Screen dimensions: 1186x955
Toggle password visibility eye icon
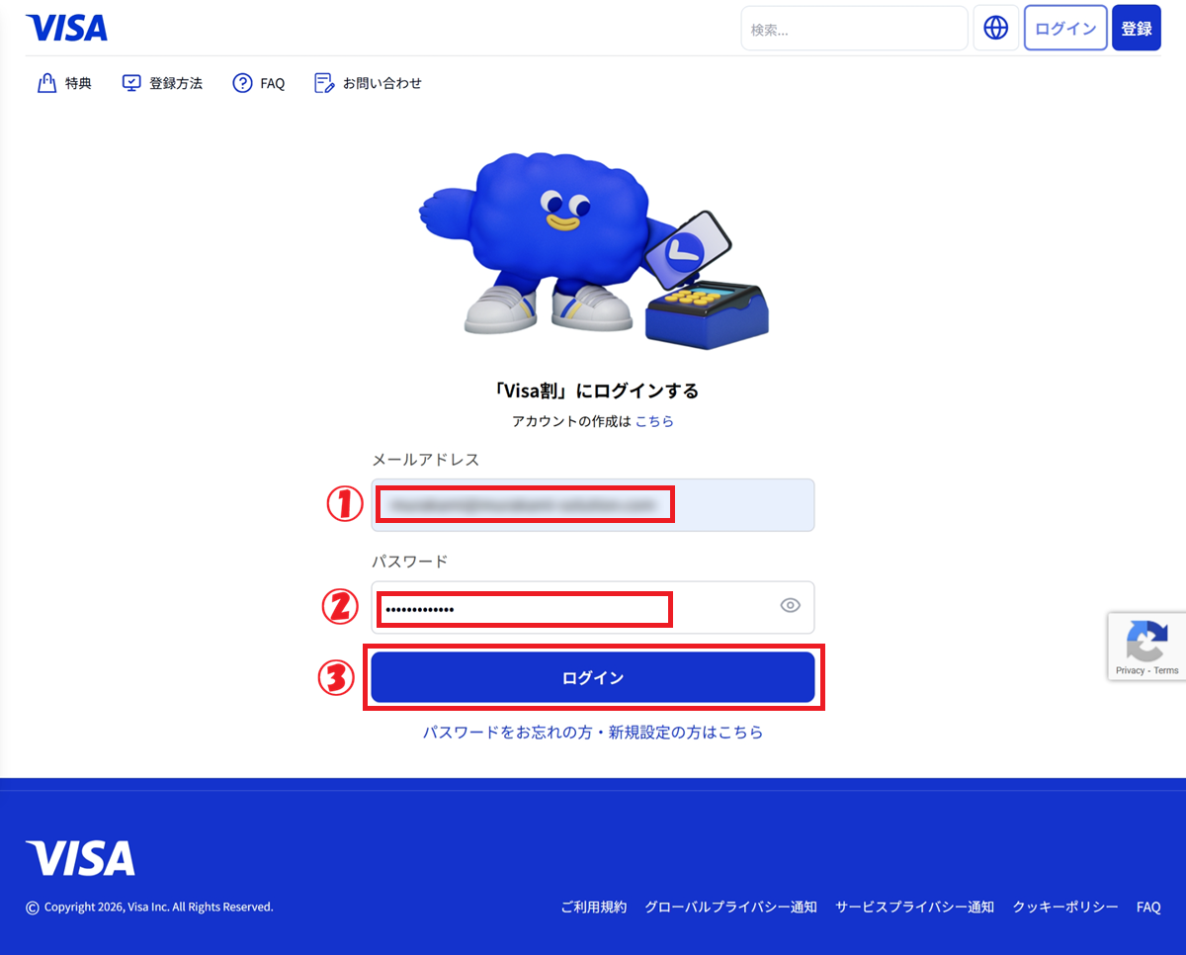pos(790,606)
